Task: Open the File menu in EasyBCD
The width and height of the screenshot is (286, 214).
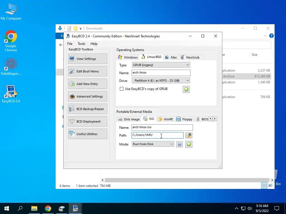Action: click(x=70, y=44)
